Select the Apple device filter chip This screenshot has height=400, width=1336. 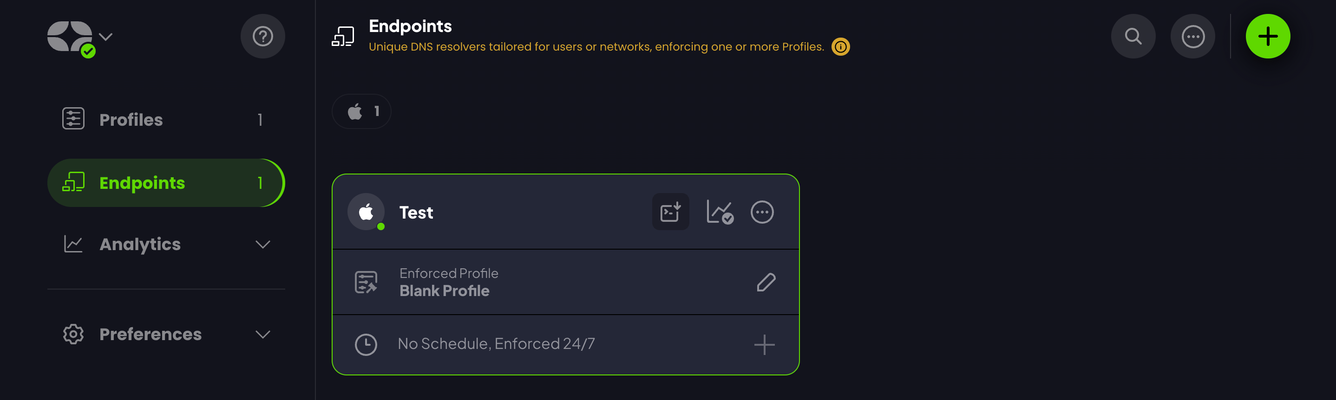click(x=361, y=111)
